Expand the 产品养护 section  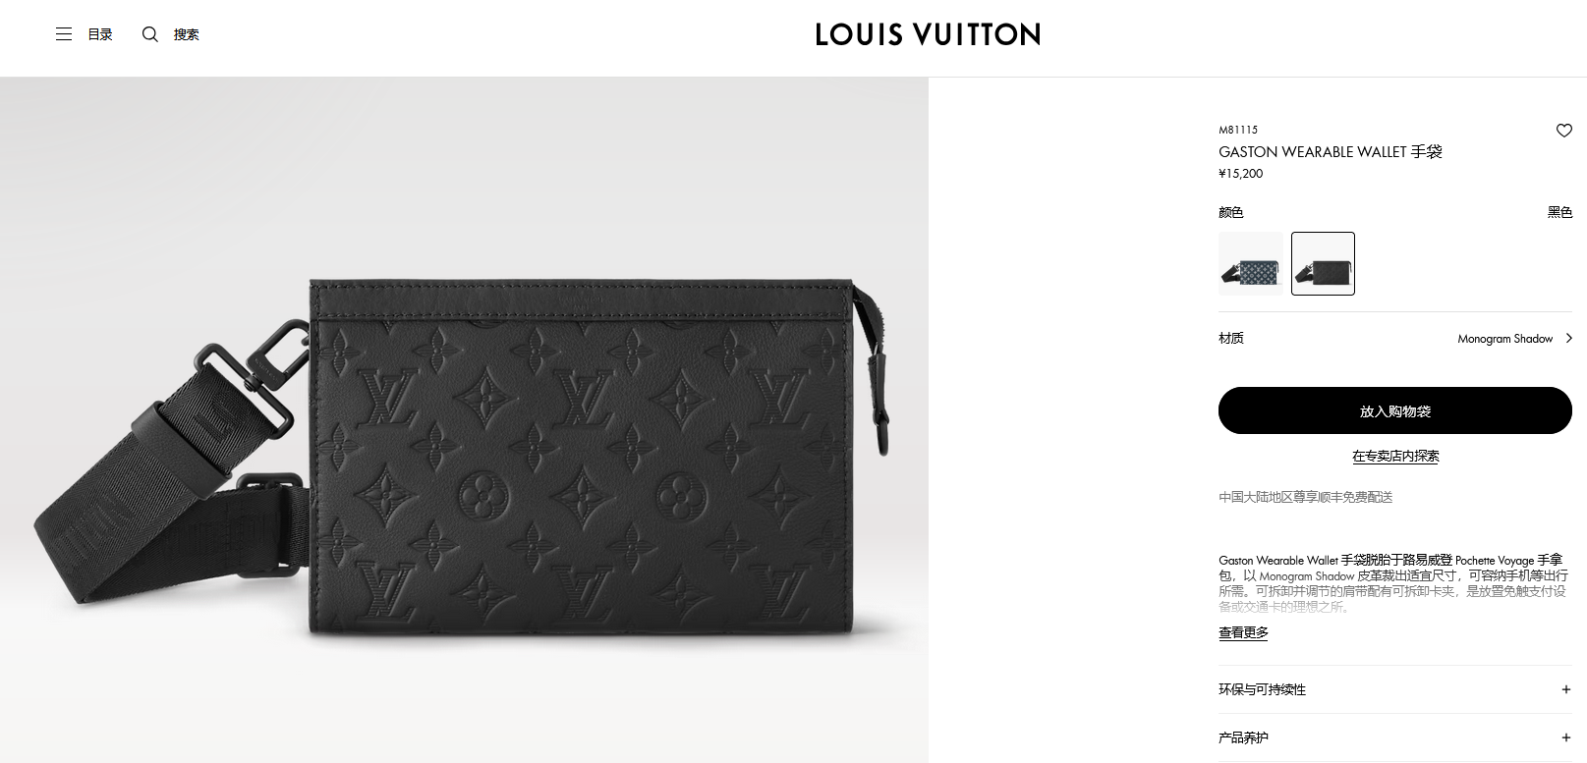tap(1395, 737)
